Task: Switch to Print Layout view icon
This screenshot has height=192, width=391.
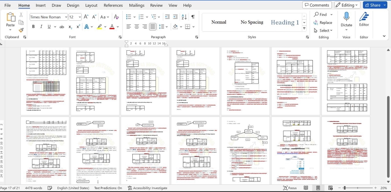Action: pos(318,188)
